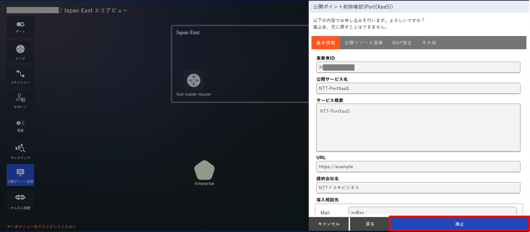The width and height of the screenshot is (530, 232).
Task: Click the Japan East area label
Action: (x=188, y=33)
